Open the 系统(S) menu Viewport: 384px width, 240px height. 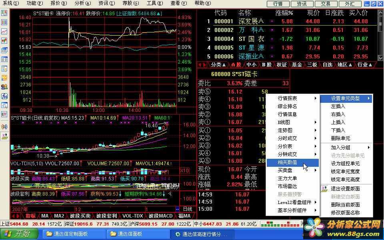11,4
